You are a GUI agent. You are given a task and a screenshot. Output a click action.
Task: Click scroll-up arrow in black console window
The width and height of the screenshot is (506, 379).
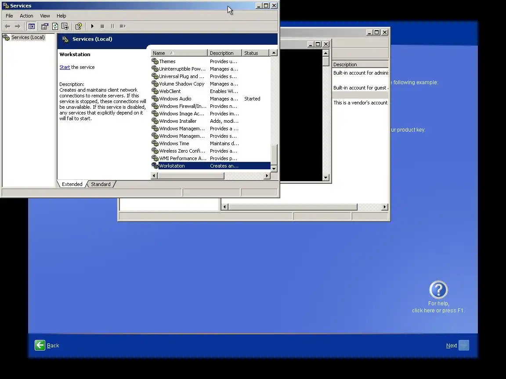tap(325, 53)
